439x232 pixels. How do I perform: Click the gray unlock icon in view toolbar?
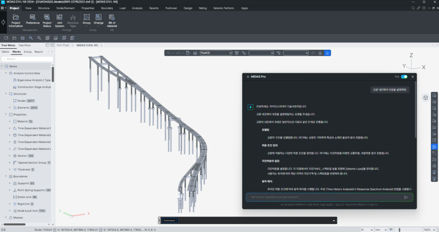[x=320, y=53]
